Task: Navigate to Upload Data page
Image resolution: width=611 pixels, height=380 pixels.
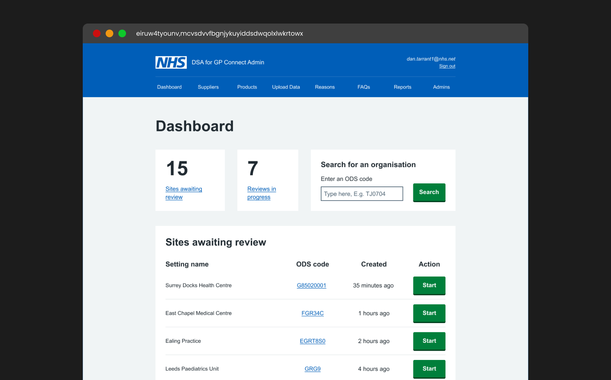Action: [286, 87]
